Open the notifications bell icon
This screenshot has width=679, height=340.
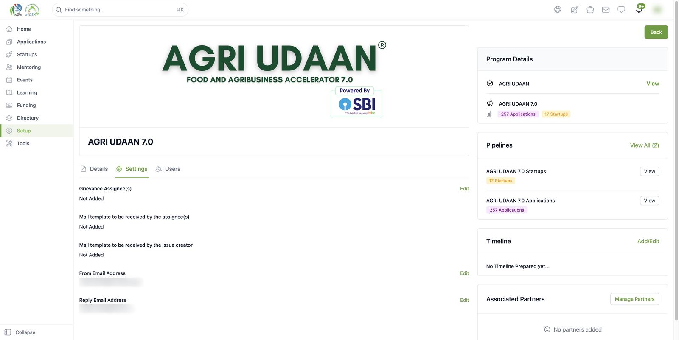coord(639,9)
